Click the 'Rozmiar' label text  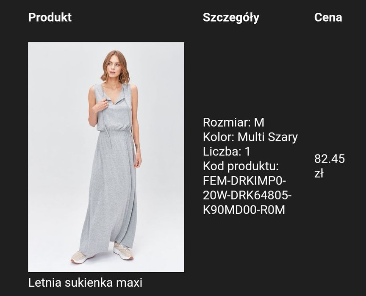click(227, 123)
